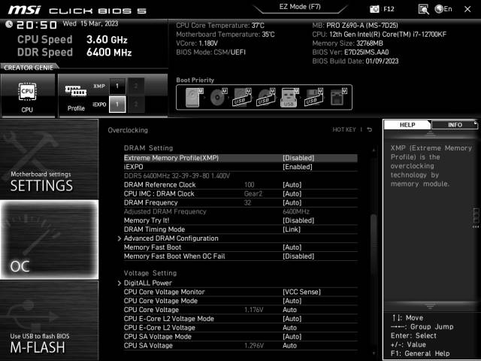
Task: Open DRAM Reference Clock Auto option
Action: pos(292,184)
